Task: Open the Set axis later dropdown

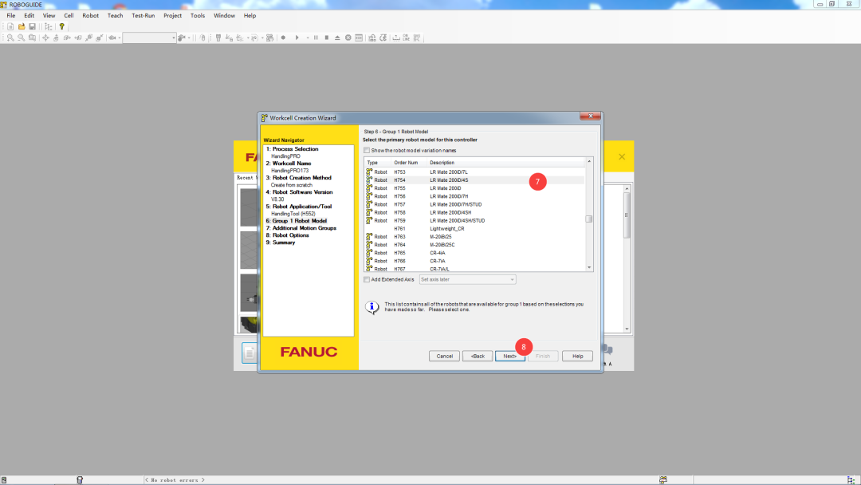Action: (x=467, y=279)
